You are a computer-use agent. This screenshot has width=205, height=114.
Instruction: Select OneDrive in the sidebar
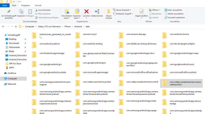point(12,73)
